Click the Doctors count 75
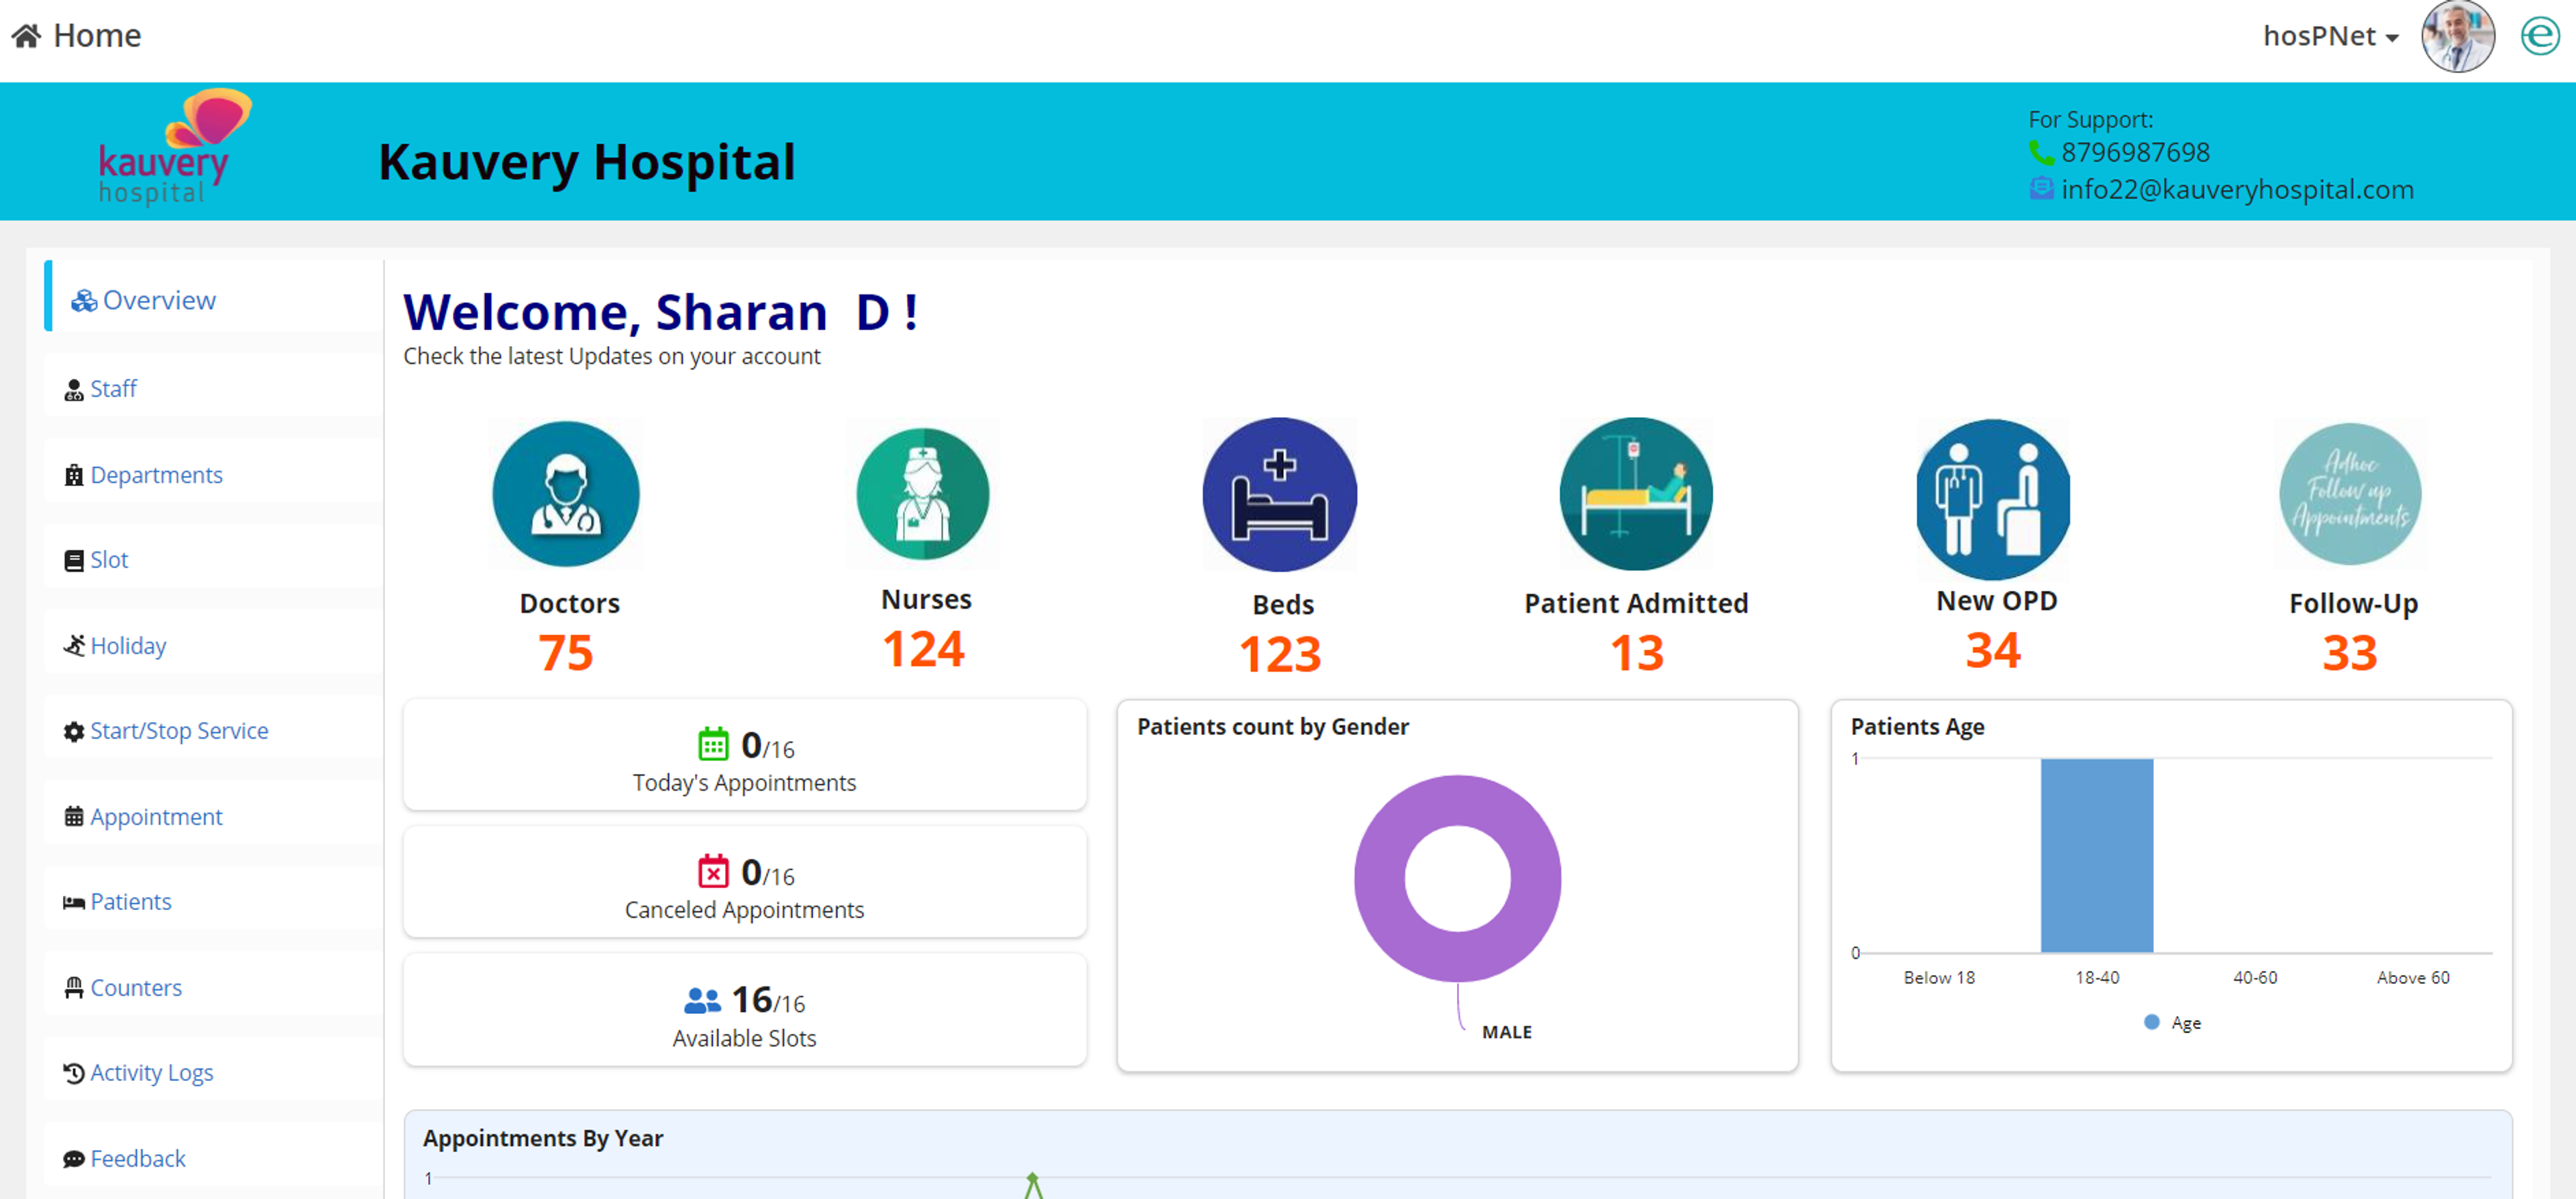The height and width of the screenshot is (1199, 2576). click(x=566, y=653)
